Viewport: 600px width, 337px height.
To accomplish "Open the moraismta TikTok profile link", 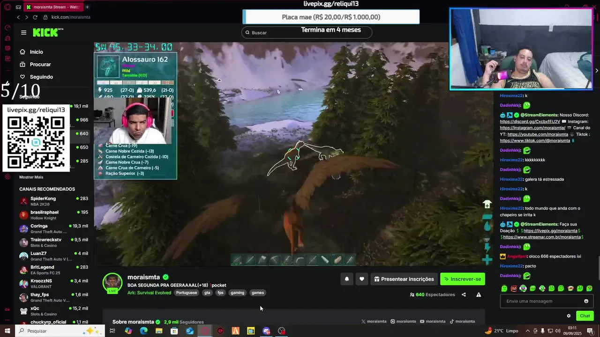I will (x=462, y=322).
